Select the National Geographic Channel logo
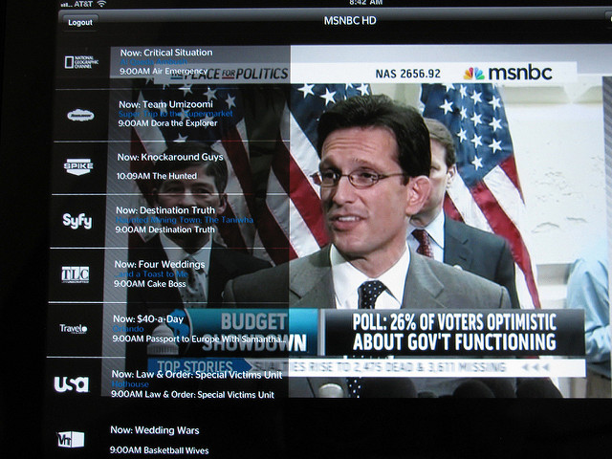Image resolution: width=612 pixels, height=459 pixels. coord(81,62)
